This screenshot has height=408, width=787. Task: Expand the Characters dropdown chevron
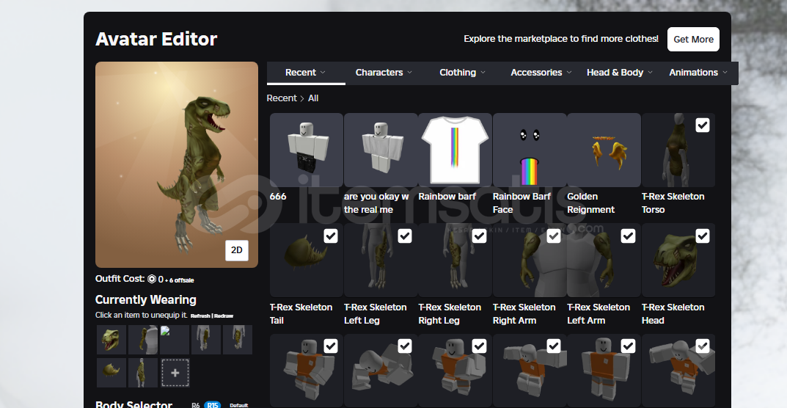409,73
